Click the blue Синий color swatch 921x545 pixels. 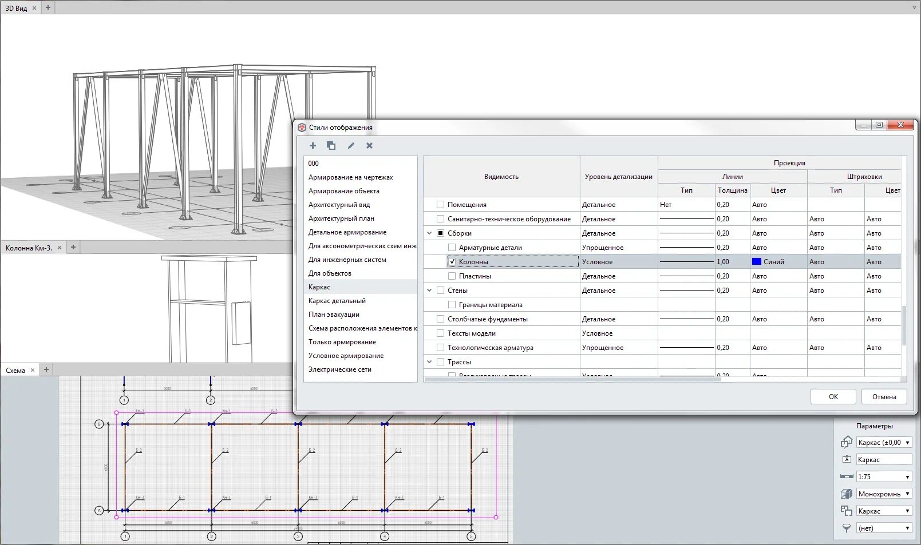(x=757, y=262)
